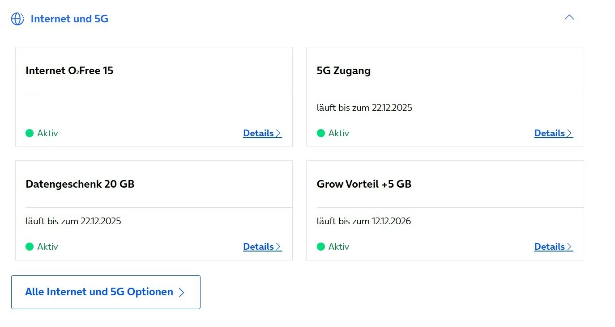The width and height of the screenshot is (615, 327).
Task: Open Details for 5G Zugang
Action: pos(553,133)
